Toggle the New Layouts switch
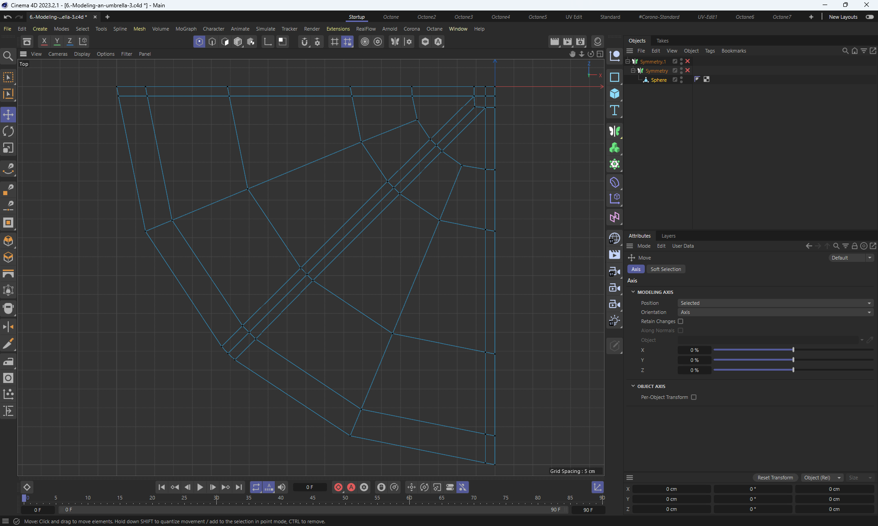Image resolution: width=878 pixels, height=526 pixels. (x=869, y=17)
